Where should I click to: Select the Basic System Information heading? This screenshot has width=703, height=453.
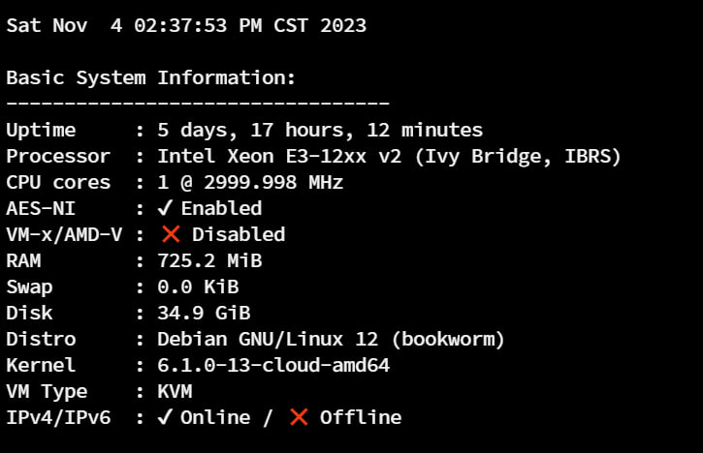pos(151,77)
